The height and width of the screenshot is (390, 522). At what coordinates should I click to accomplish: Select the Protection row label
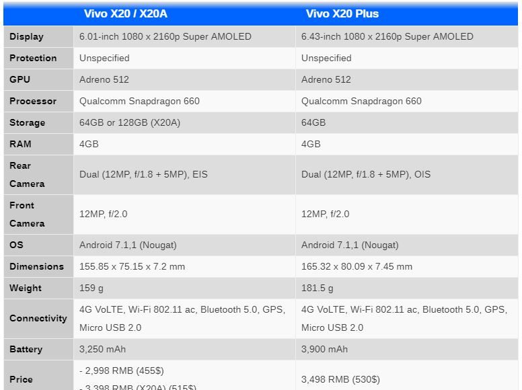(x=33, y=58)
